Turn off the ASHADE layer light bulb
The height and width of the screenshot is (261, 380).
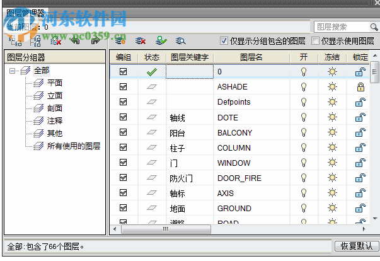(304, 87)
